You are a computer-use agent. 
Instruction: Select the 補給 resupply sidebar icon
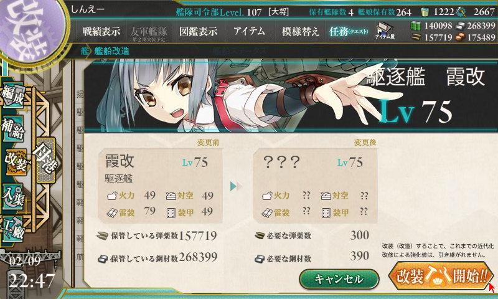pos(12,129)
